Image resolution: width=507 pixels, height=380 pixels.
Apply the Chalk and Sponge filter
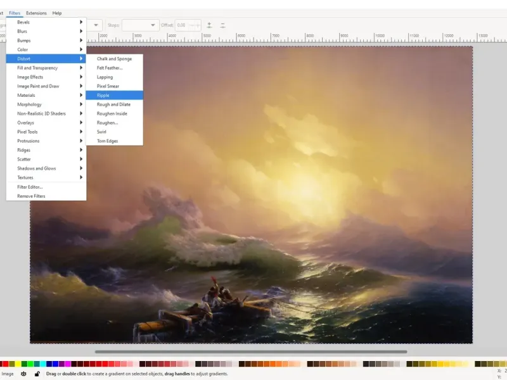[x=115, y=59]
